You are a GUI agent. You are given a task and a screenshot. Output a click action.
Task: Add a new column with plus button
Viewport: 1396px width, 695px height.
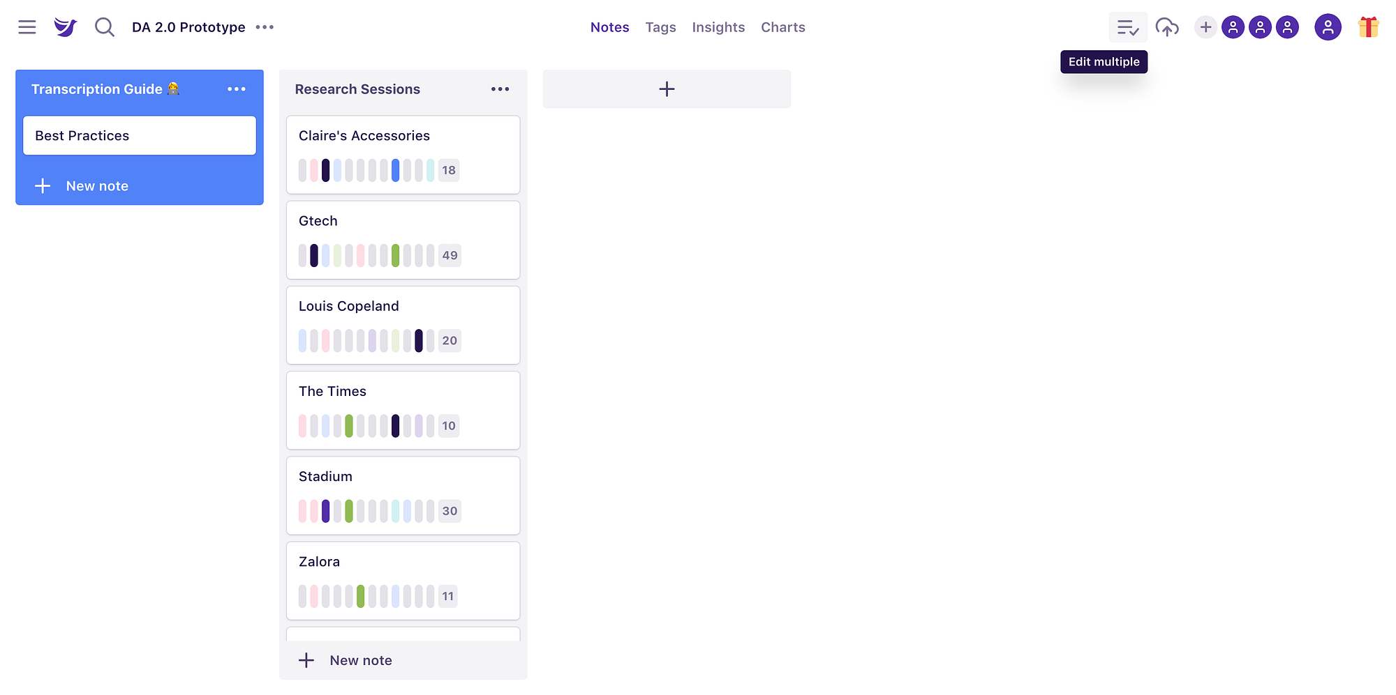pyautogui.click(x=667, y=89)
